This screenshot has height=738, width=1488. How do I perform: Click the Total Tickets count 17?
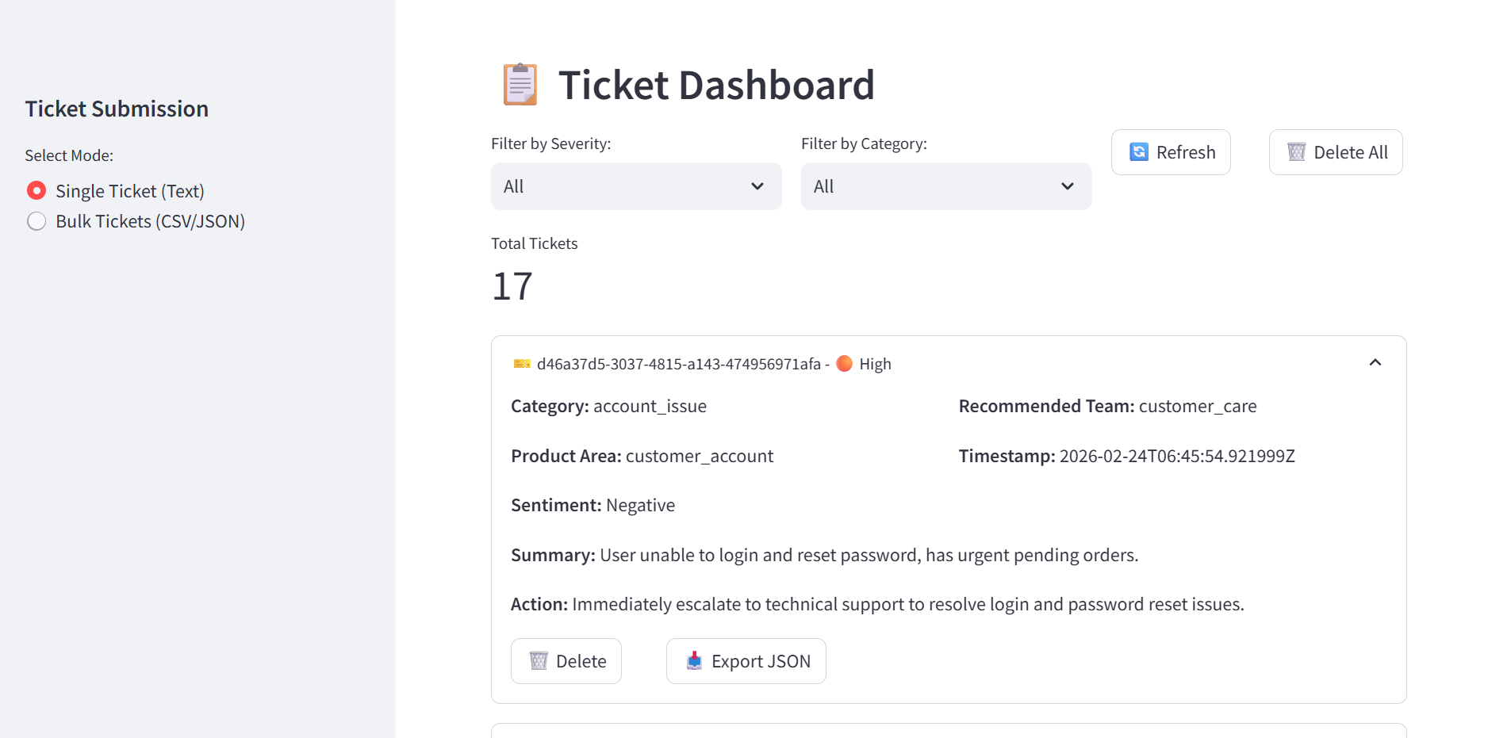[512, 286]
